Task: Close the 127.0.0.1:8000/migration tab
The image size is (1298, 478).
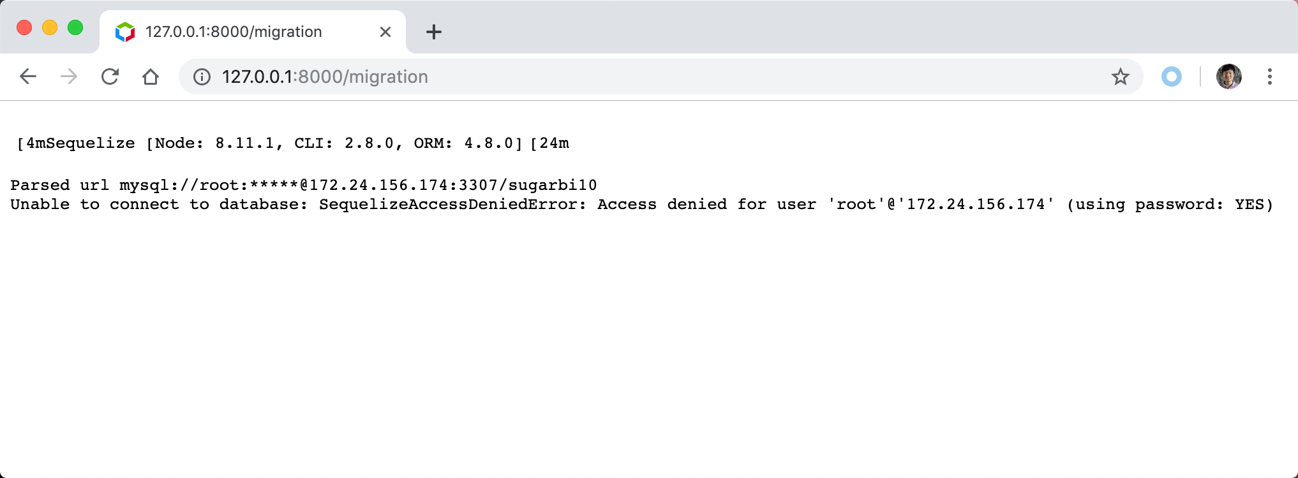Action: pos(385,32)
